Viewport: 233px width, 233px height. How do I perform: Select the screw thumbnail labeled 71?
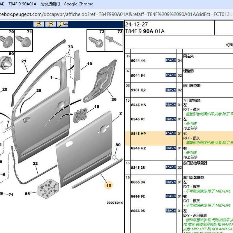[24, 40]
